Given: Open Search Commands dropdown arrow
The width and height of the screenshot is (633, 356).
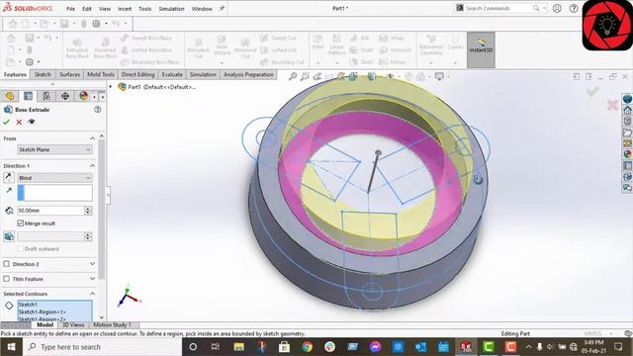Looking at the screenshot, I should 544,8.
